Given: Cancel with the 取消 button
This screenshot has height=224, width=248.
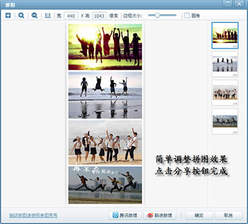Looking at the screenshot, I should (228, 215).
